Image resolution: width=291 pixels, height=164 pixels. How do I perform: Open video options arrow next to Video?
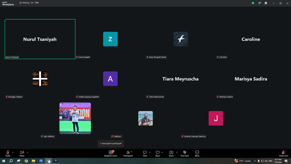pyautogui.click(x=27, y=152)
